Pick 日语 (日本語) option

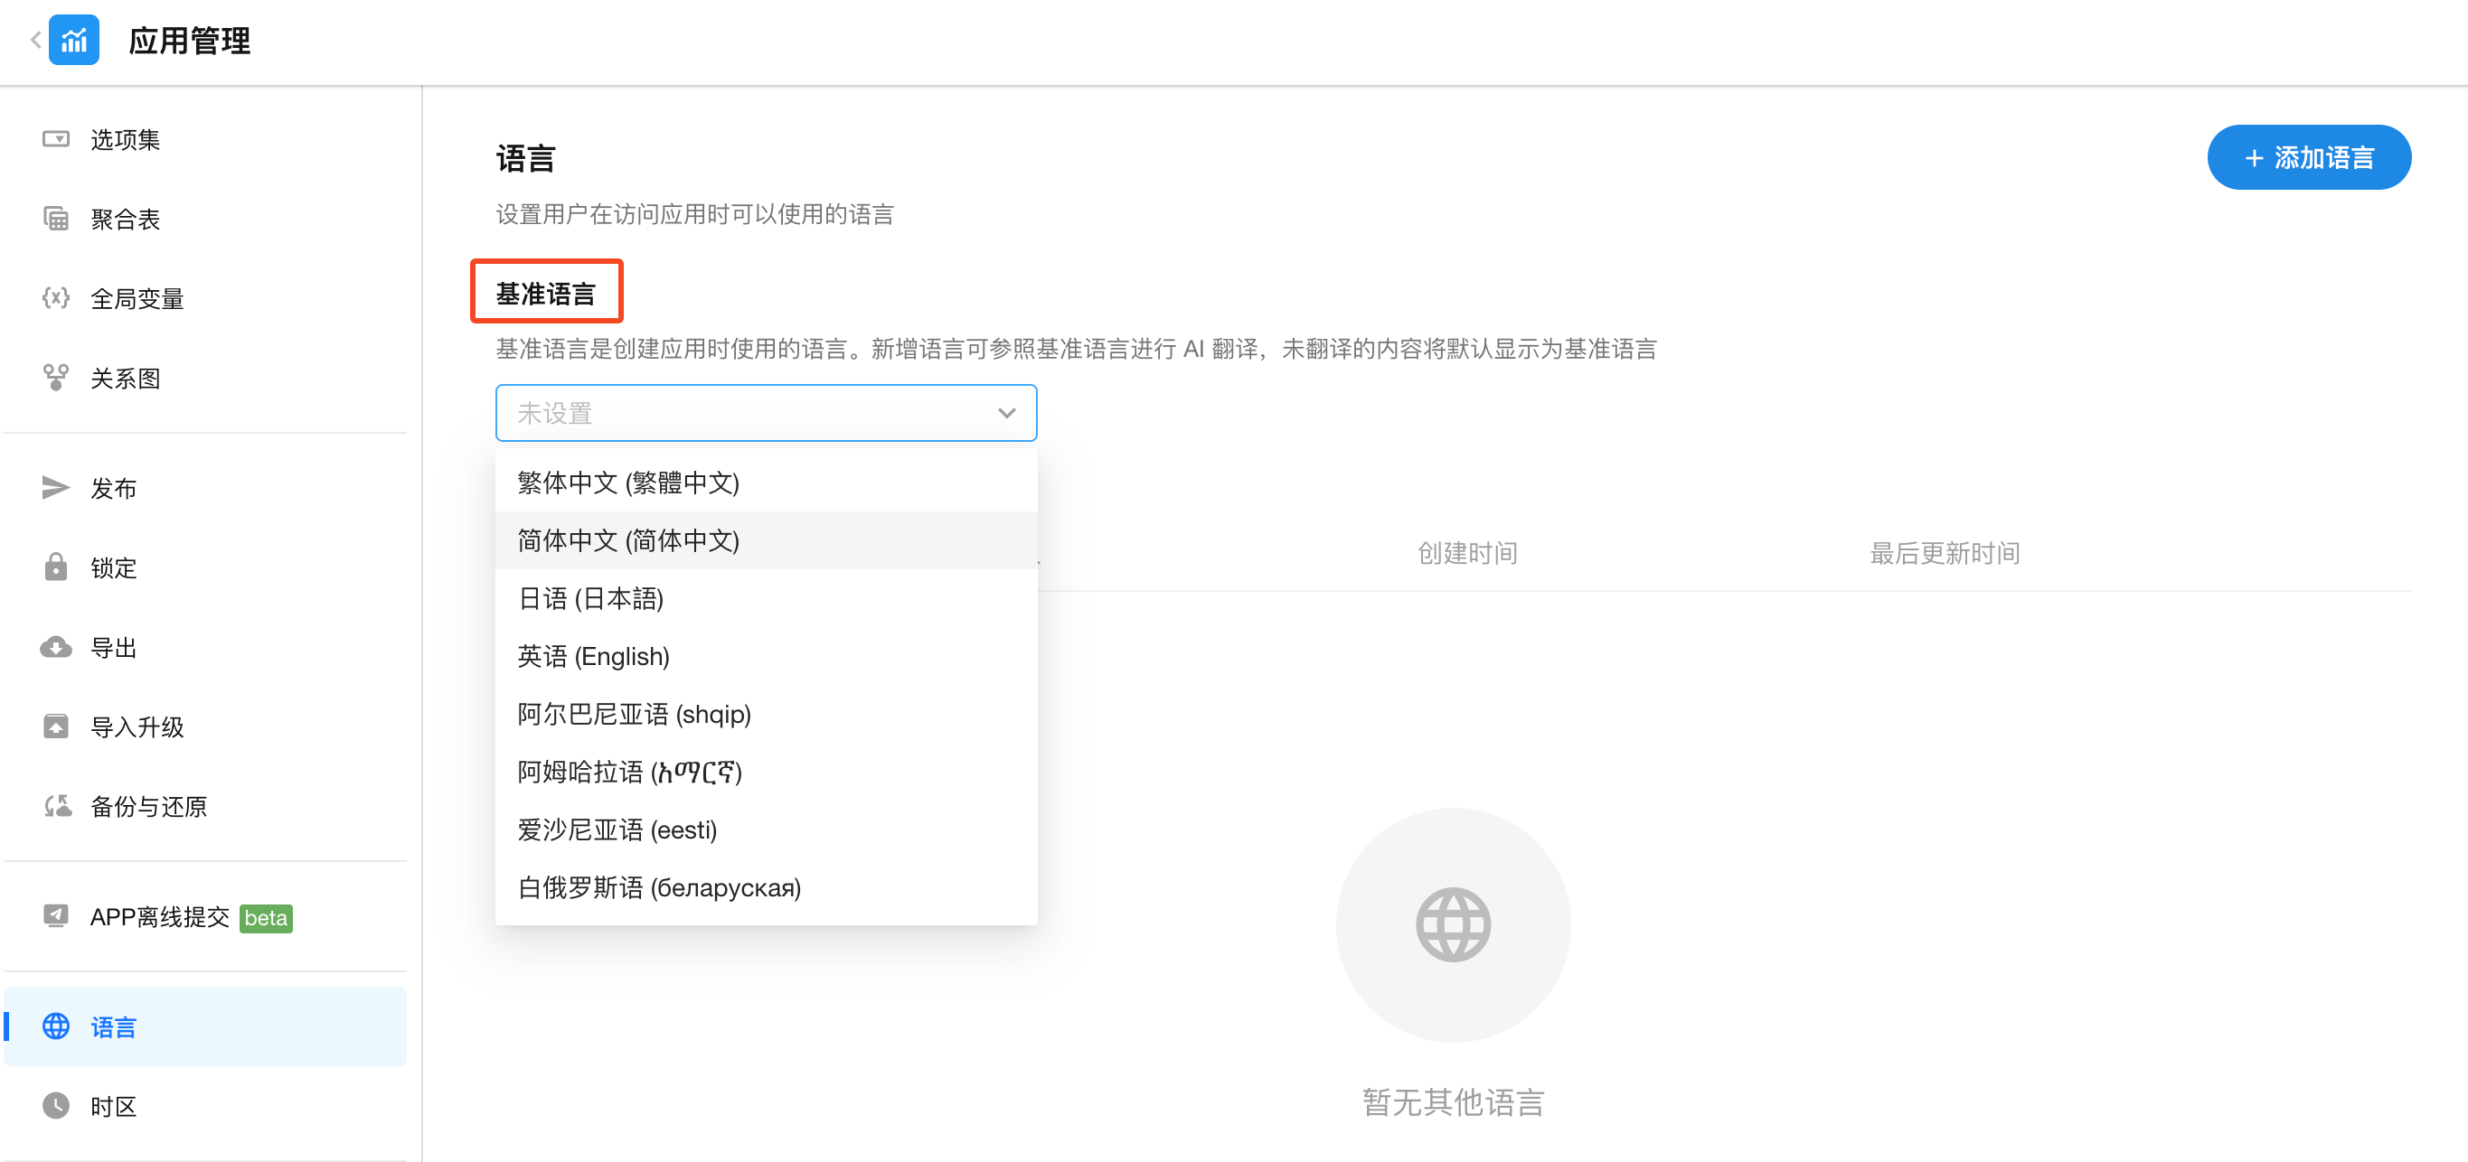tap(590, 599)
